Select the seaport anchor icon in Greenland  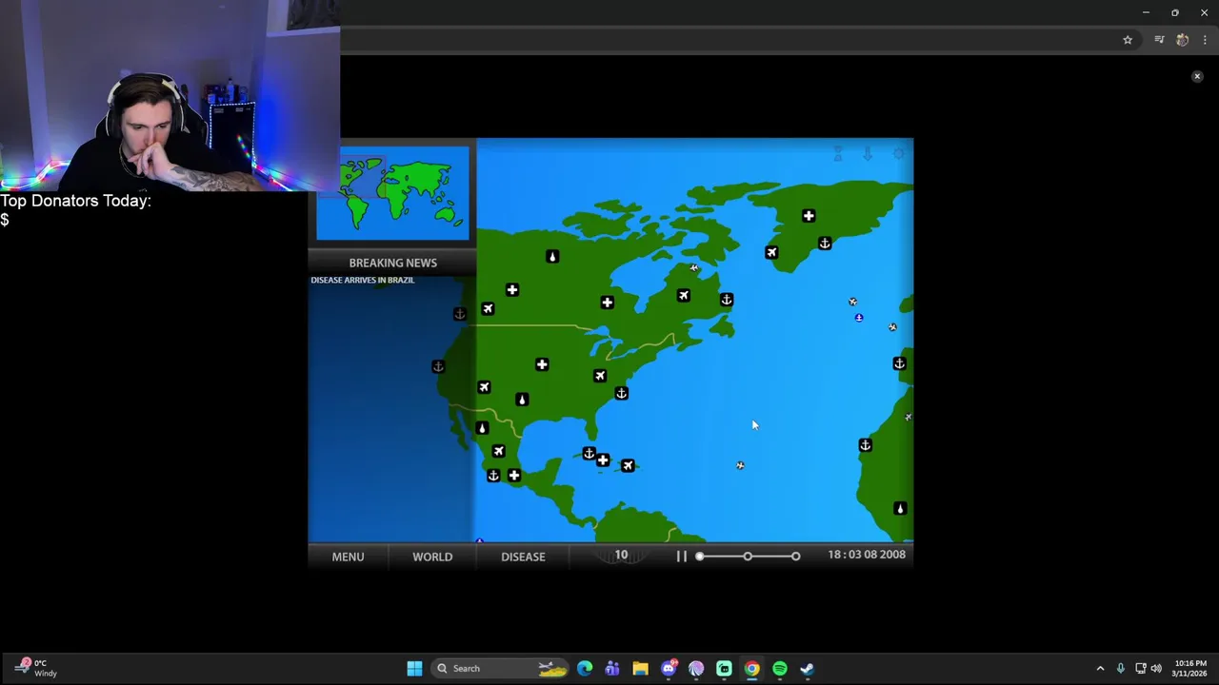[x=825, y=244]
